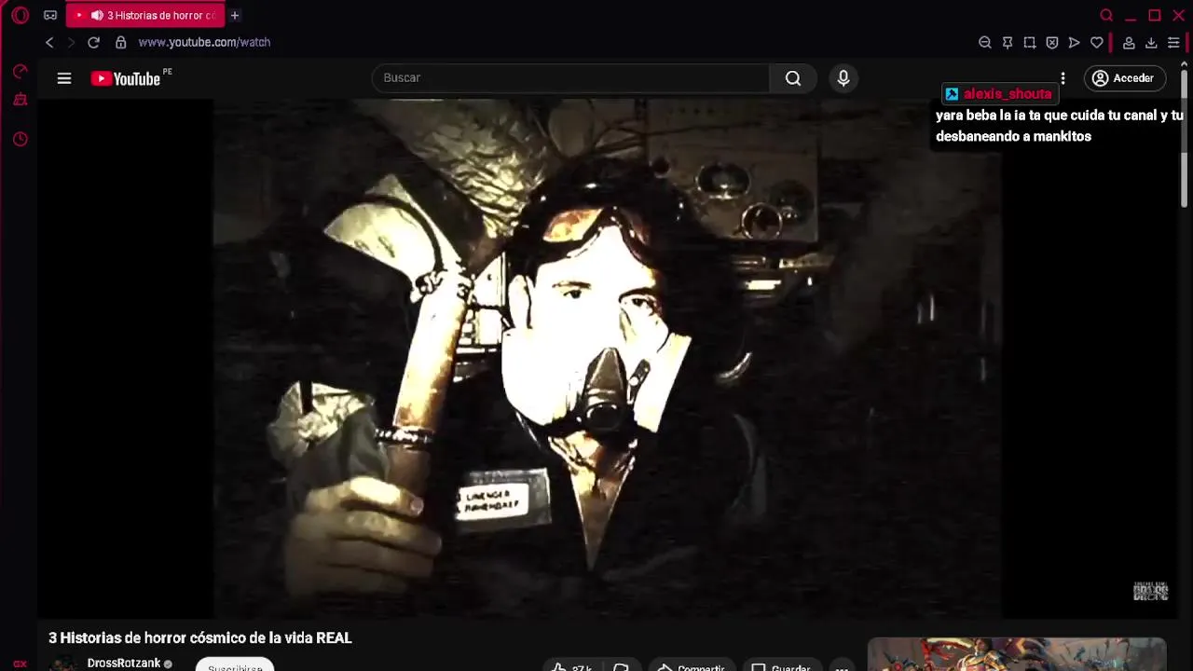1193x671 pixels.
Task: Open YouTube settings three-dot menu
Action: pos(1063,78)
